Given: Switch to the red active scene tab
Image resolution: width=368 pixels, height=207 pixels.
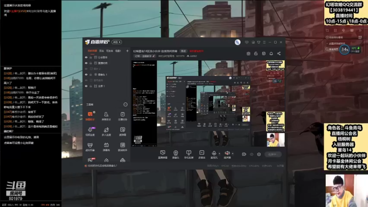Looking at the screenshot, I should click(92, 51).
